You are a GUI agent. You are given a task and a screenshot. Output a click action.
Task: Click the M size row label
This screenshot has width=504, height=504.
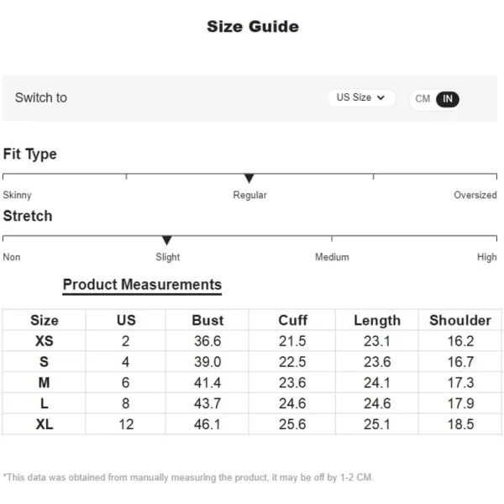tap(45, 382)
